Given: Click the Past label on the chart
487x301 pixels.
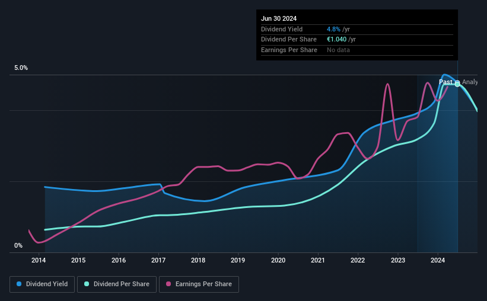Looking at the screenshot, I should coord(445,82).
